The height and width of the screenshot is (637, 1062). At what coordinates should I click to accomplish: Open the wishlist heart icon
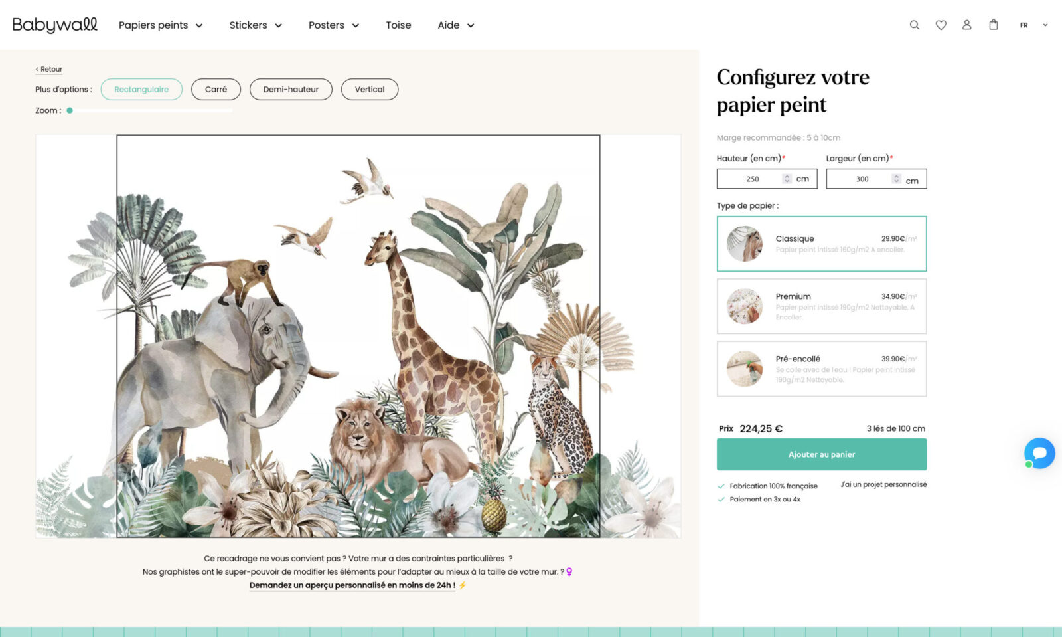pyautogui.click(x=941, y=25)
